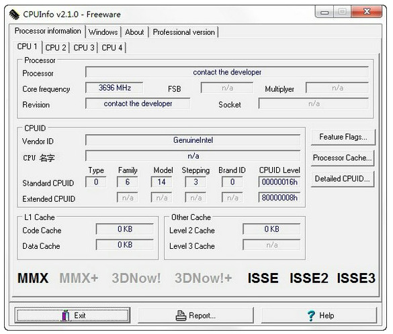This screenshot has width=393, height=334.
Task: Select the CPU 4 tab
Action: click(x=112, y=48)
